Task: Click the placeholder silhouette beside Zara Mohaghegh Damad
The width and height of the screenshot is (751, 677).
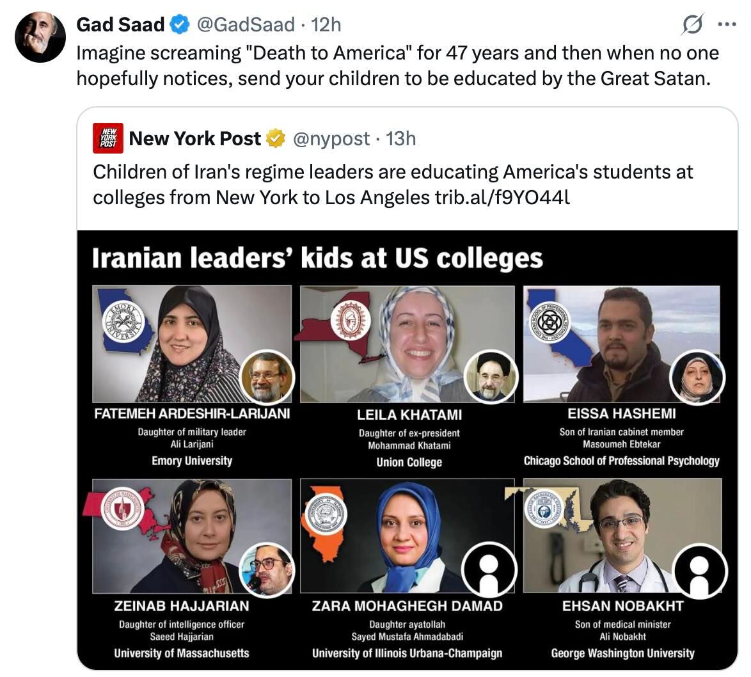Action: (x=489, y=569)
